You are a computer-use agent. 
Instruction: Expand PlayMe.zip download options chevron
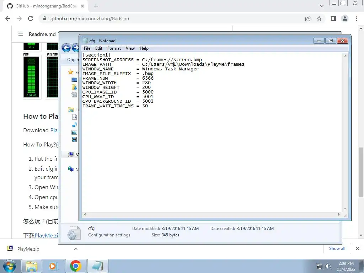click(76, 249)
